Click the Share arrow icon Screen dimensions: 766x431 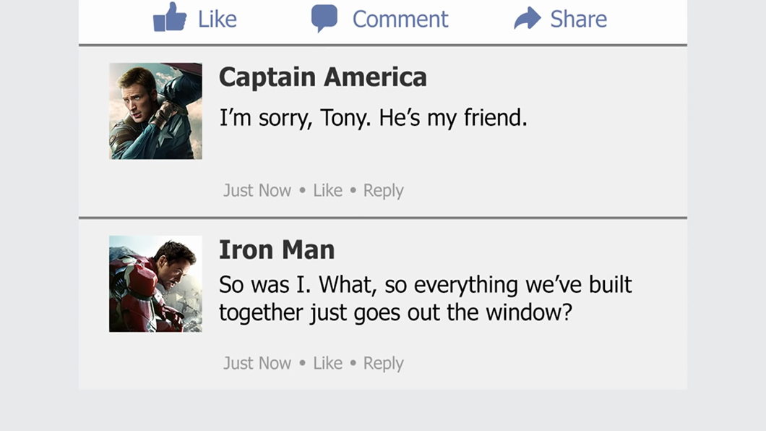point(528,19)
